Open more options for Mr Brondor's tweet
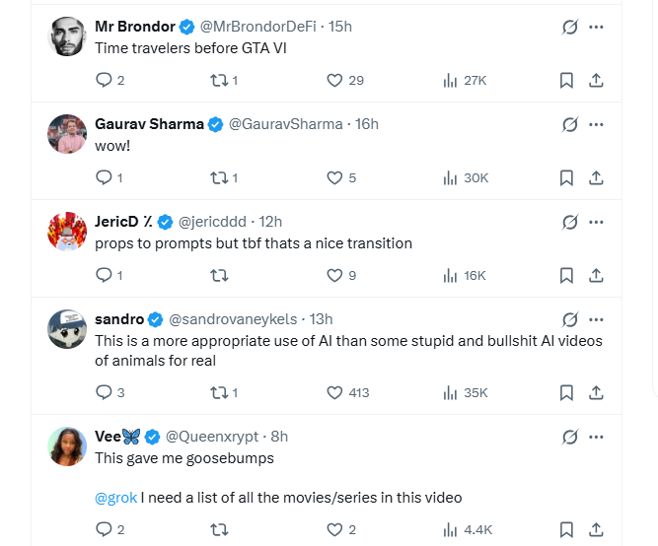Screen dimensions: 658x546 [x=596, y=28]
